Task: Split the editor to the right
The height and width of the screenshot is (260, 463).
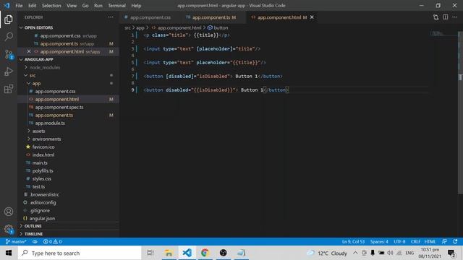Action: [x=446, y=17]
